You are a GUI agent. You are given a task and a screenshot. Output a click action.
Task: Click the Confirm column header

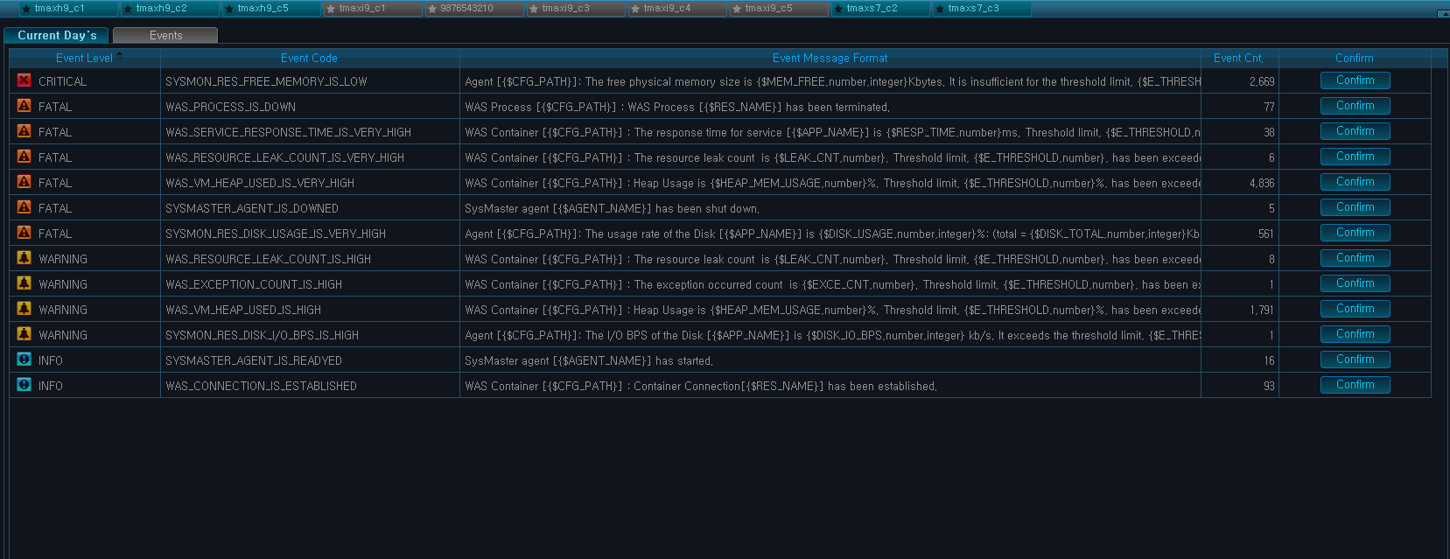[x=1355, y=59]
